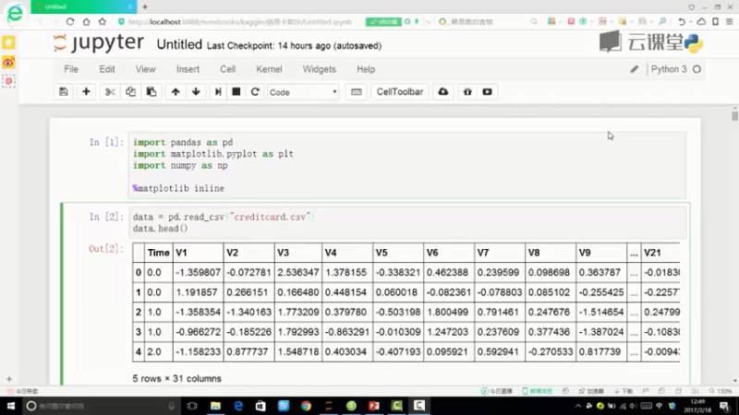Restart the kernel icon
Image resolution: width=739 pixels, height=415 pixels.
tap(255, 91)
